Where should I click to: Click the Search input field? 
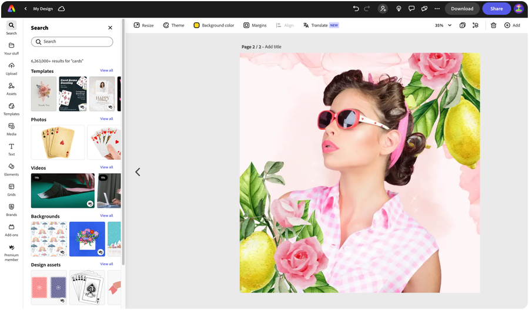tap(72, 42)
